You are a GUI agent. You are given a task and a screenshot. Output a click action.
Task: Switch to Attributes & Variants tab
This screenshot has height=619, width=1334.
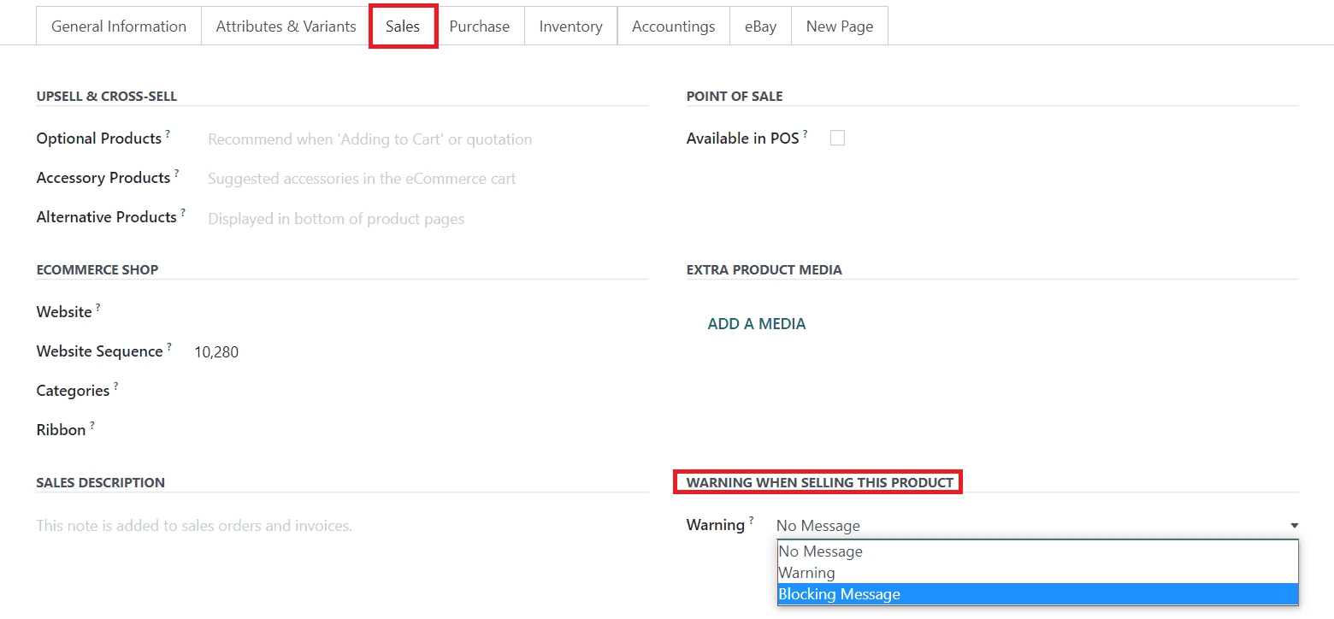point(286,27)
